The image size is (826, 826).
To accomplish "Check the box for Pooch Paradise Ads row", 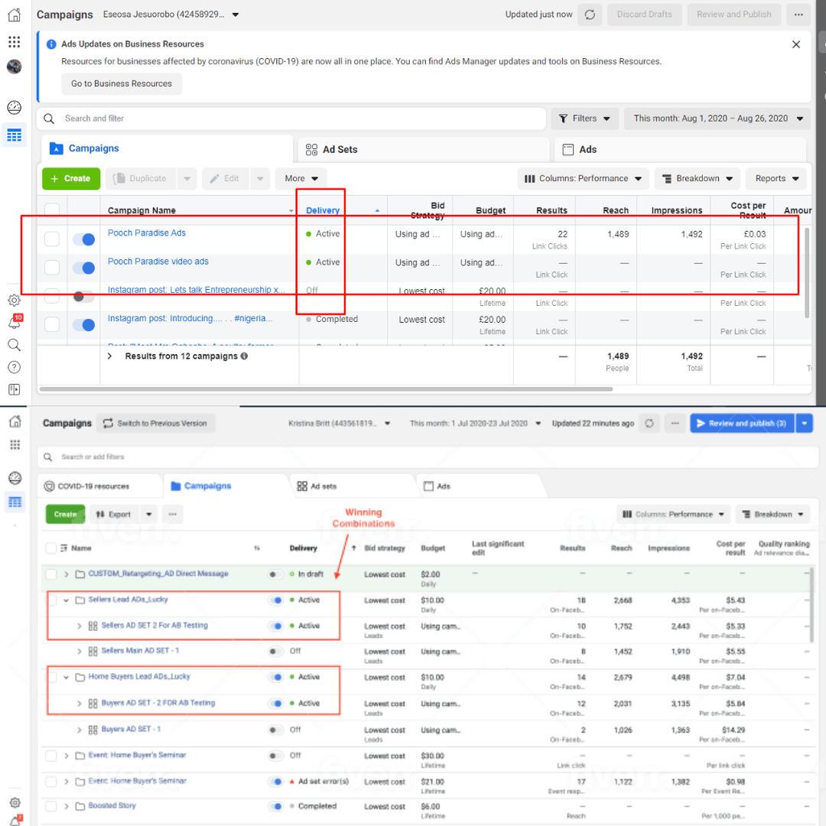I will [x=52, y=239].
